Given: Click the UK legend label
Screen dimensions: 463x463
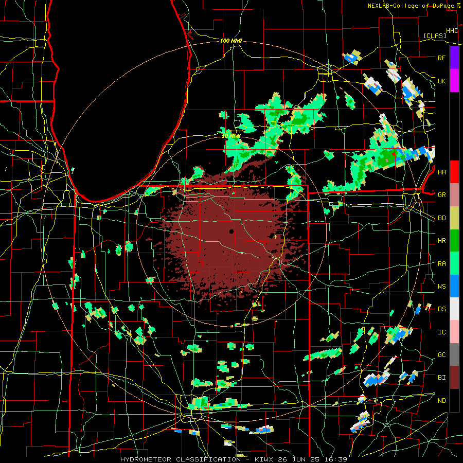Looking at the screenshot, I should (441, 81).
